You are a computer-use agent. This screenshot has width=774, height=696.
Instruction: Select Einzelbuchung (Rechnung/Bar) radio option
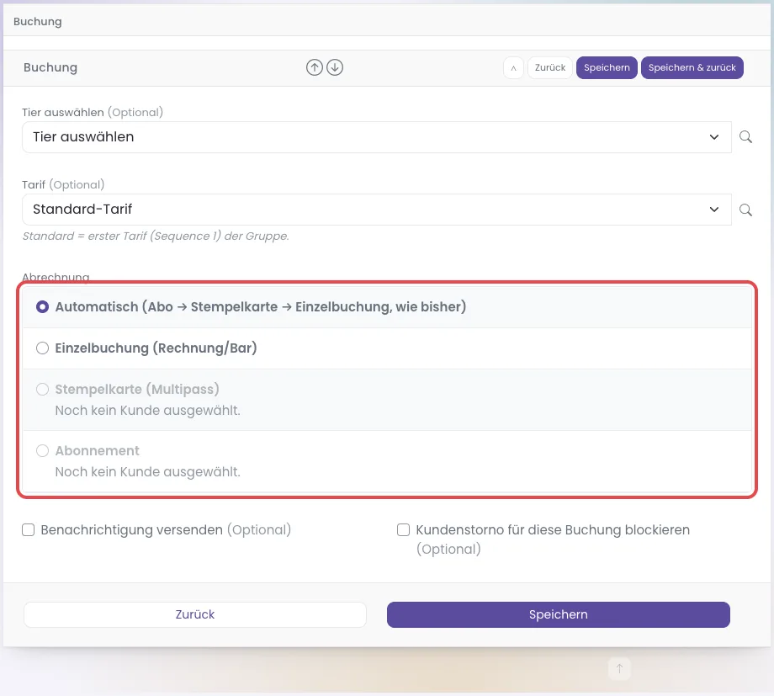pos(42,348)
